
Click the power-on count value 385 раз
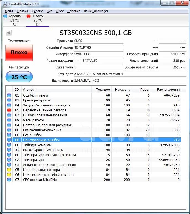point(173,61)
